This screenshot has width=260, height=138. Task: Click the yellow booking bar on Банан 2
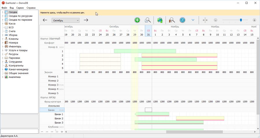coord(200,118)
